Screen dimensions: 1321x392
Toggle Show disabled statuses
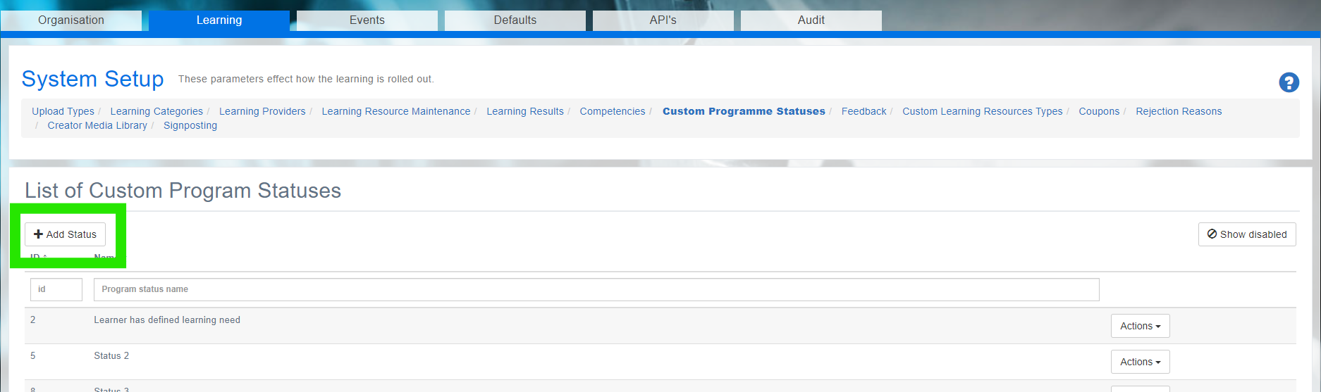1247,234
